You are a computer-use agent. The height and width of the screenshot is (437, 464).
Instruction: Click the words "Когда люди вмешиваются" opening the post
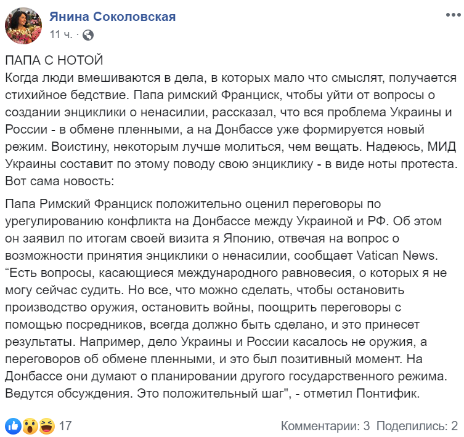point(65,78)
